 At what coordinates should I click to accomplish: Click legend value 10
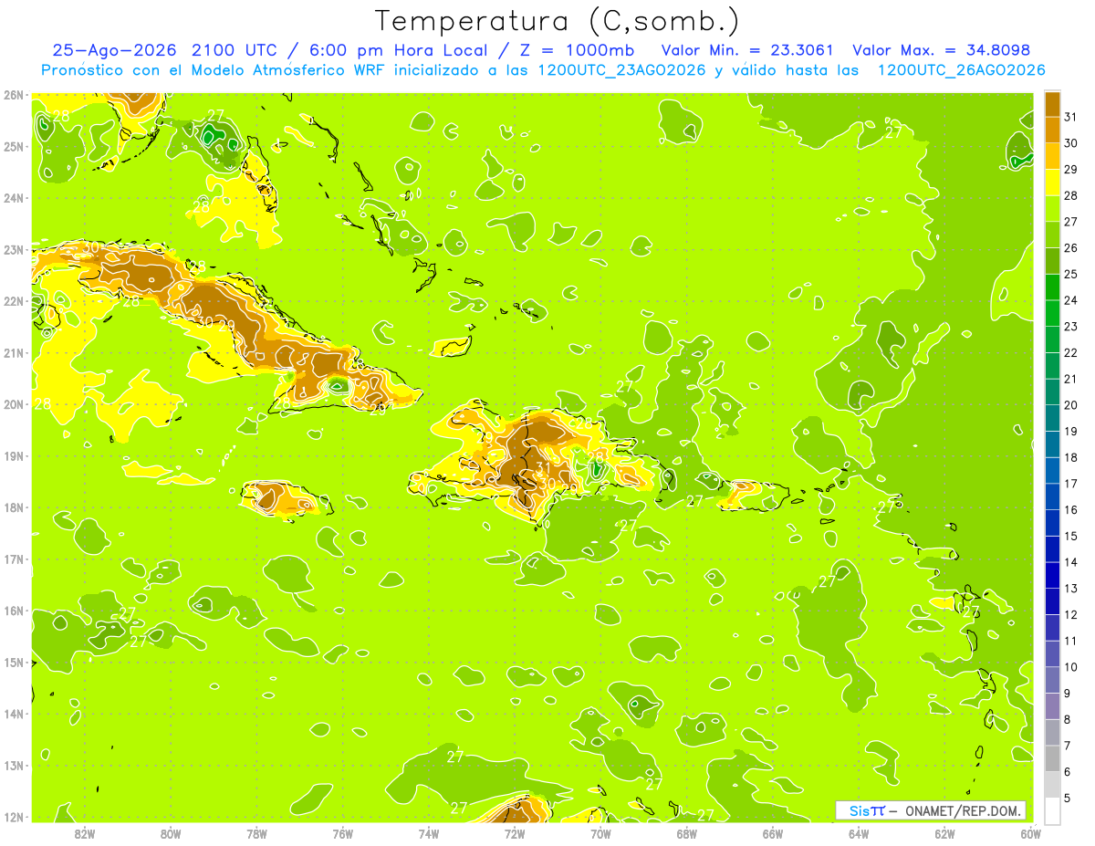[x=1070, y=667]
